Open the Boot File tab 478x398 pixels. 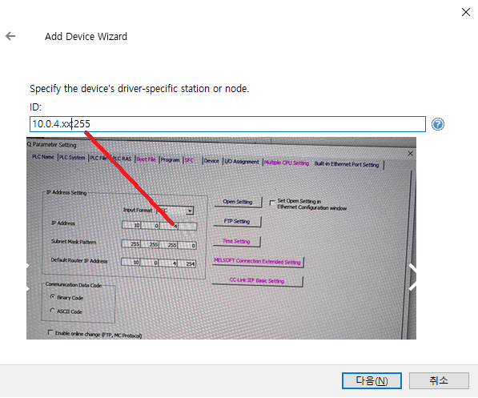146,159
